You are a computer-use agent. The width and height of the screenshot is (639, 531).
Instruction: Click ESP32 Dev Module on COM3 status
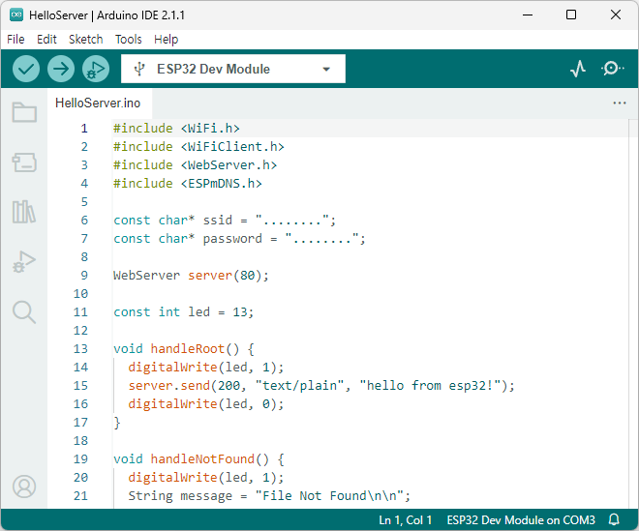521,520
